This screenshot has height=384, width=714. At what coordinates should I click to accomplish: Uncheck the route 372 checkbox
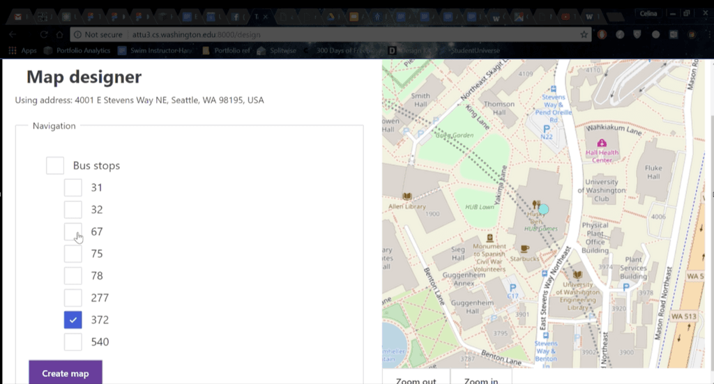[73, 320]
